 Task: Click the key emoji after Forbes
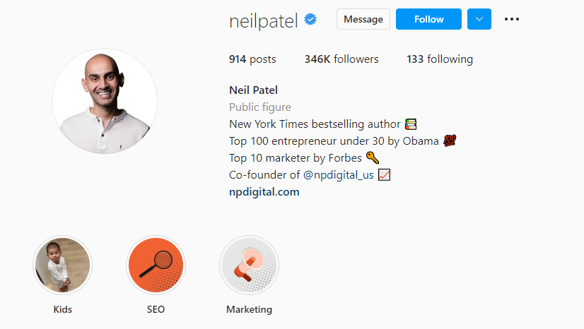[x=373, y=157]
